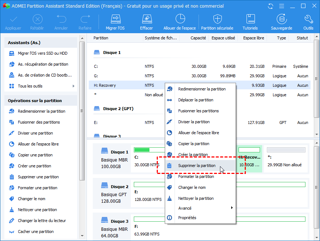Select Formater la partition menu entry
This screenshot has width=320, height=241.
point(196,176)
